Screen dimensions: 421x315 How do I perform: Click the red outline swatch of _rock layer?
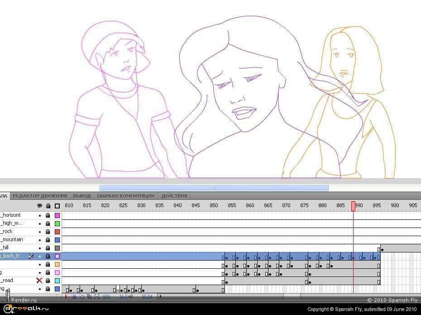pyautogui.click(x=57, y=232)
